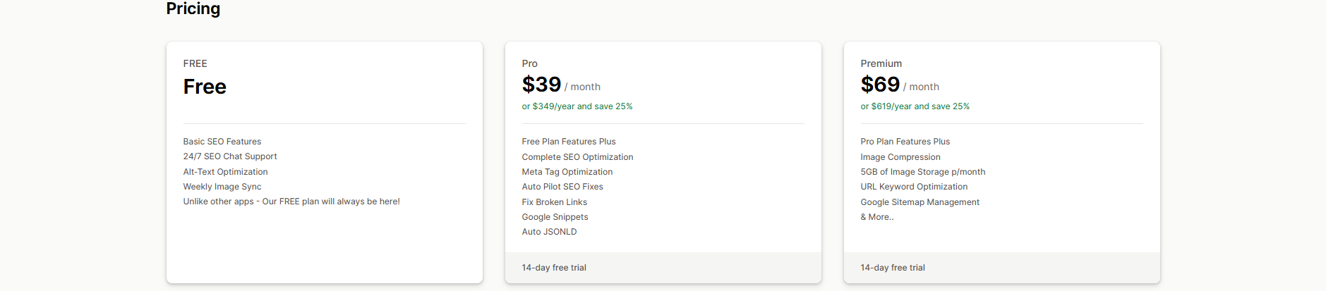Image resolution: width=1326 pixels, height=291 pixels.
Task: Click 24/7 SEO Chat Support feature
Action: (x=230, y=156)
